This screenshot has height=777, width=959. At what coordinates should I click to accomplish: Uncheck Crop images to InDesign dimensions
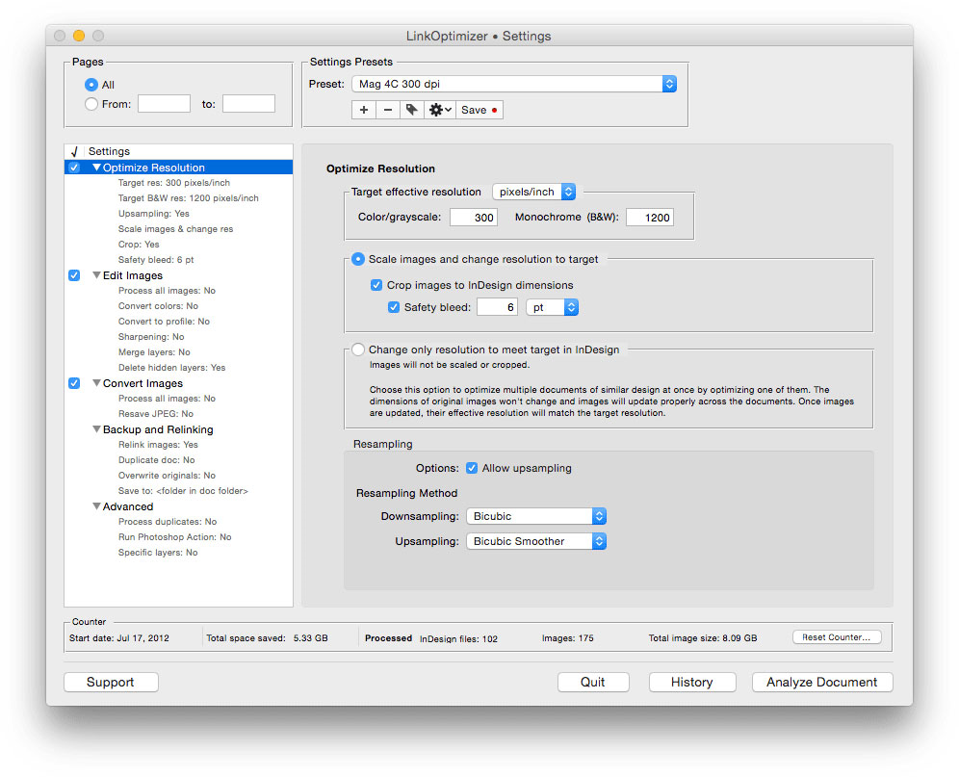[376, 285]
